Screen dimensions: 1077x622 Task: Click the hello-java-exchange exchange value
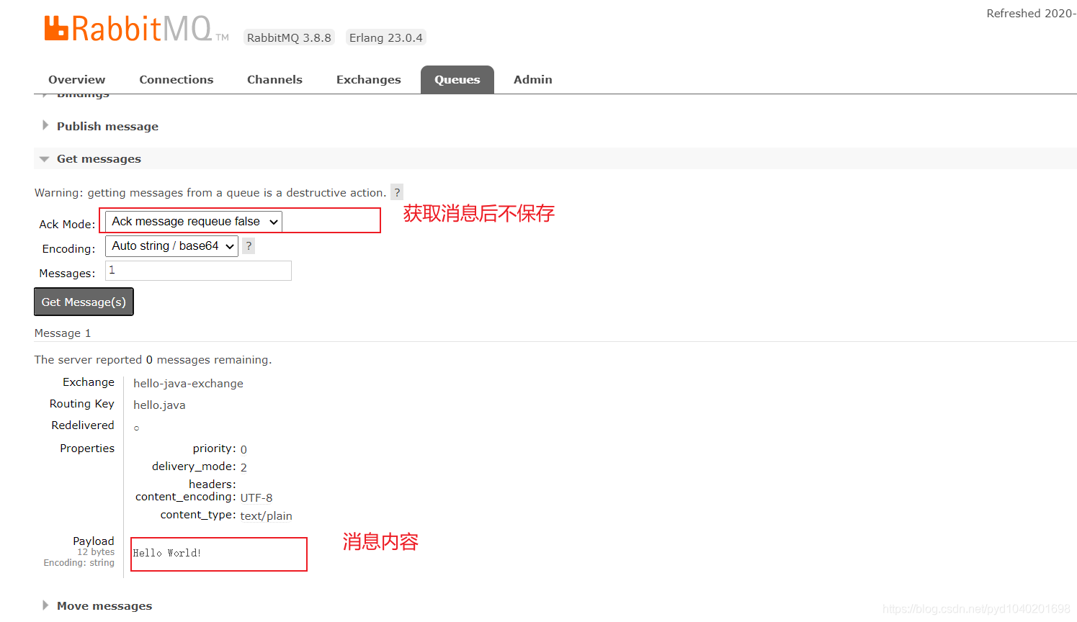(x=188, y=384)
